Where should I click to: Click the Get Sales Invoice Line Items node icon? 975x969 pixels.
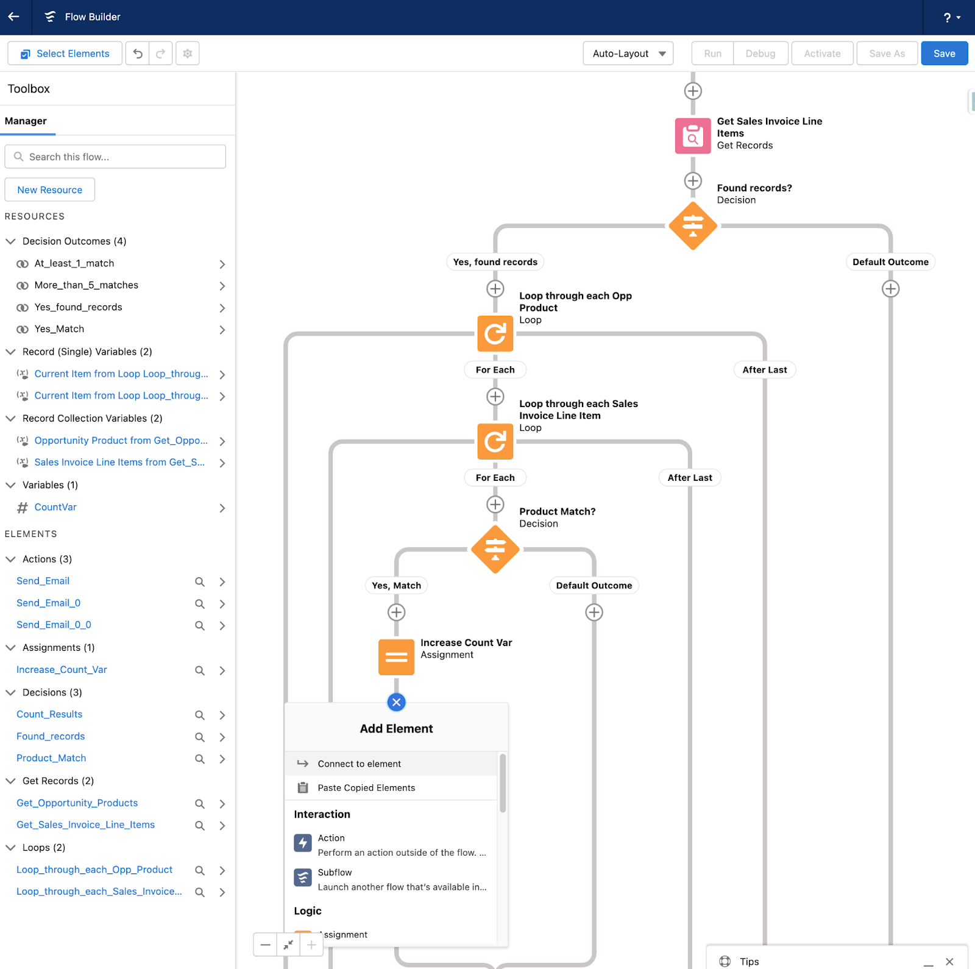point(692,136)
